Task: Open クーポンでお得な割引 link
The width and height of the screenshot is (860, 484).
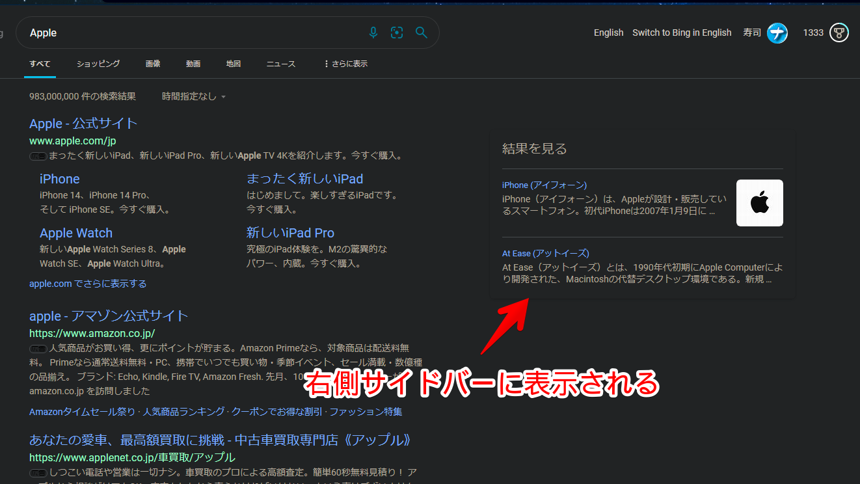Action: 276,412
